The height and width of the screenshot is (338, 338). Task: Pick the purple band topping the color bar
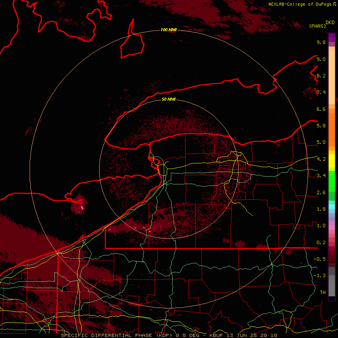[332, 38]
